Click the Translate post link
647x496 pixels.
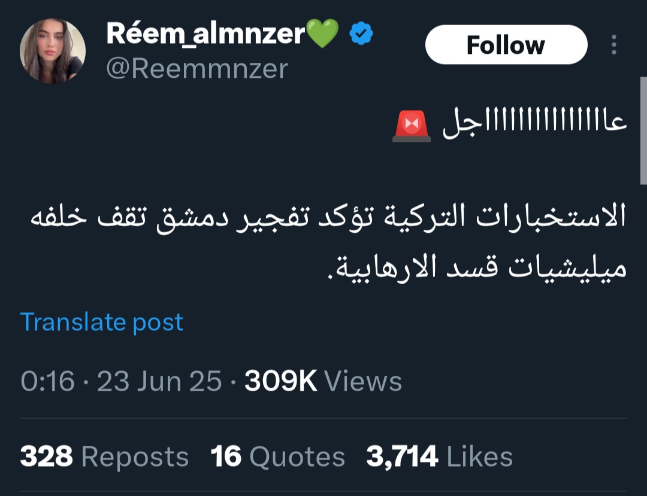coord(102,322)
